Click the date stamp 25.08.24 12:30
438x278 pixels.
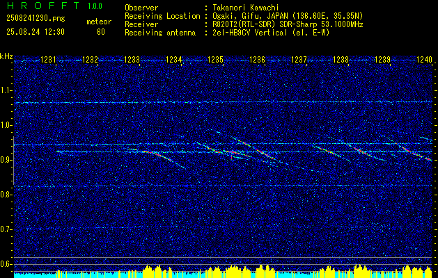pos(36,32)
